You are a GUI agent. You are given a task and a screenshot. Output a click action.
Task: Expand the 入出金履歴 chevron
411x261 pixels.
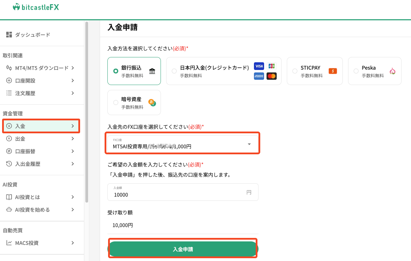pyautogui.click(x=73, y=164)
